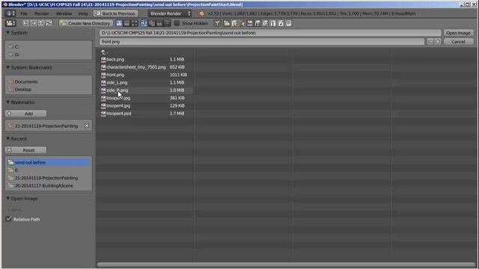Toggle .blend files filter
Viewport: 479px width, 269px height.
(234, 23)
